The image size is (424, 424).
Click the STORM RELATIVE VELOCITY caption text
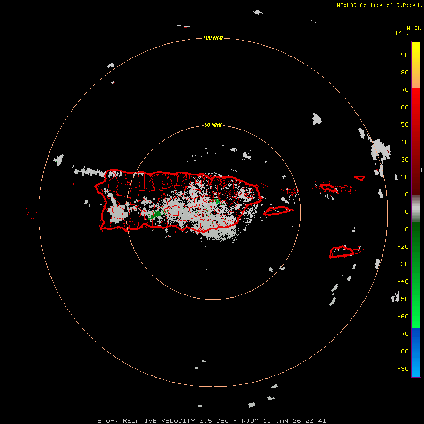click(146, 421)
